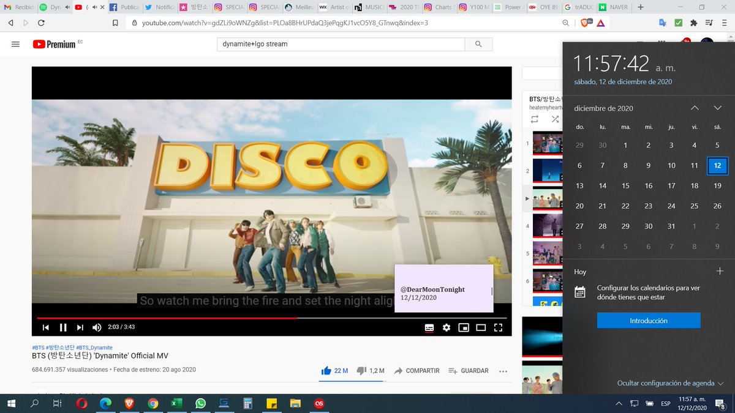Viewport: 735px width, 413px height.
Task: Enter fullscreen video mode
Action: tap(498, 327)
